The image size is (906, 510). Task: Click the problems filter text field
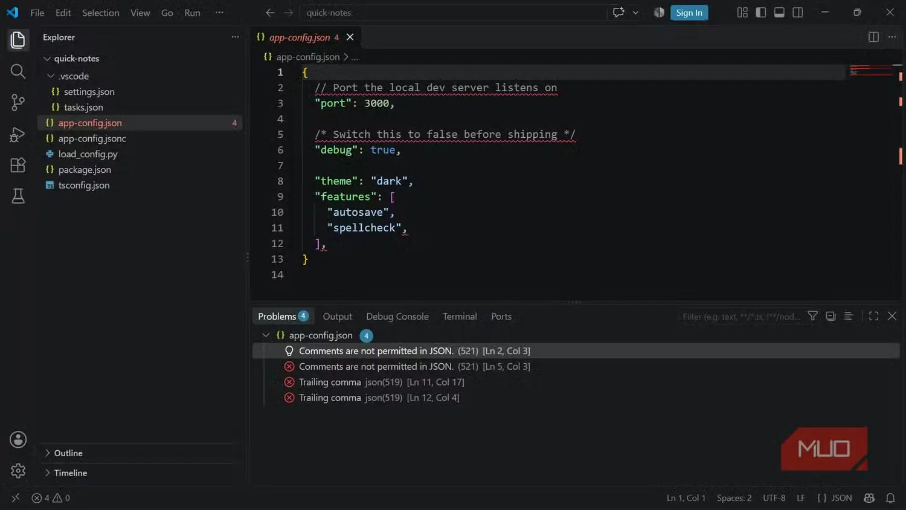[741, 317]
